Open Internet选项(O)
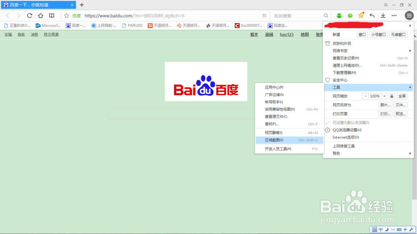This screenshot has height=234, width=417. coord(368,137)
